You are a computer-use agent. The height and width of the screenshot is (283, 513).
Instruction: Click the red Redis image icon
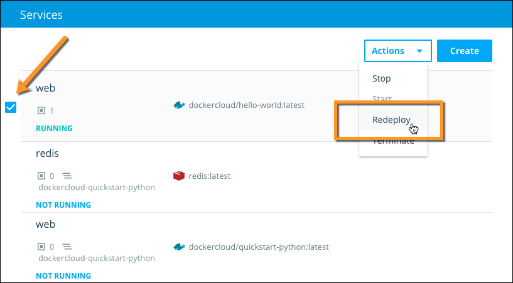[x=179, y=176]
